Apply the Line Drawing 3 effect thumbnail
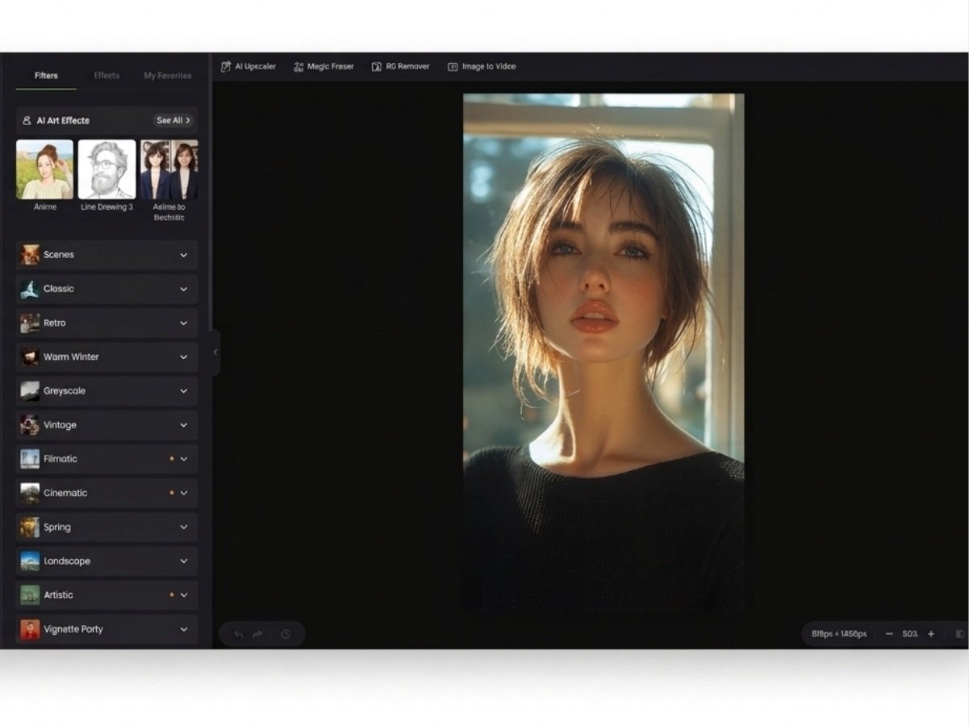 pos(107,169)
